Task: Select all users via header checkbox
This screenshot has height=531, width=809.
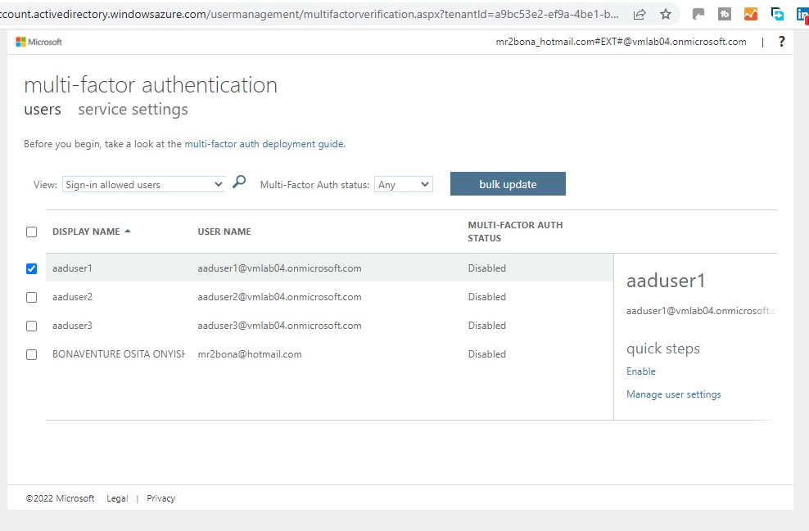Action: click(31, 232)
